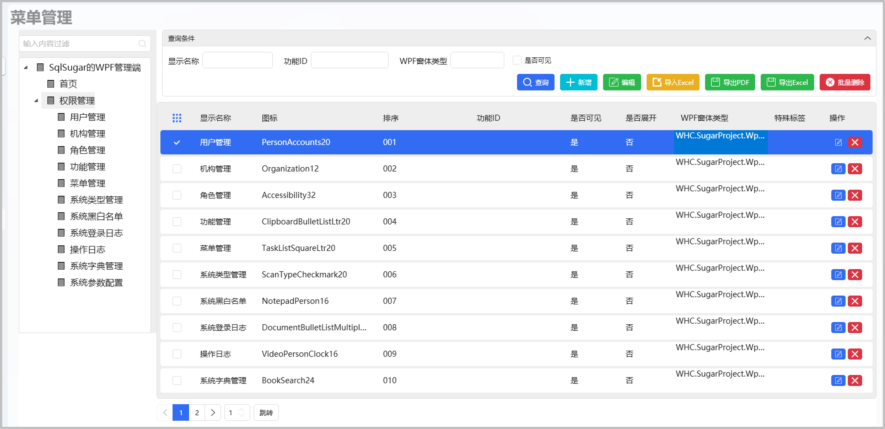This screenshot has height=429, width=885.
Task: Uncheck the selected 用户管理 row checkbox
Action: pos(177,142)
